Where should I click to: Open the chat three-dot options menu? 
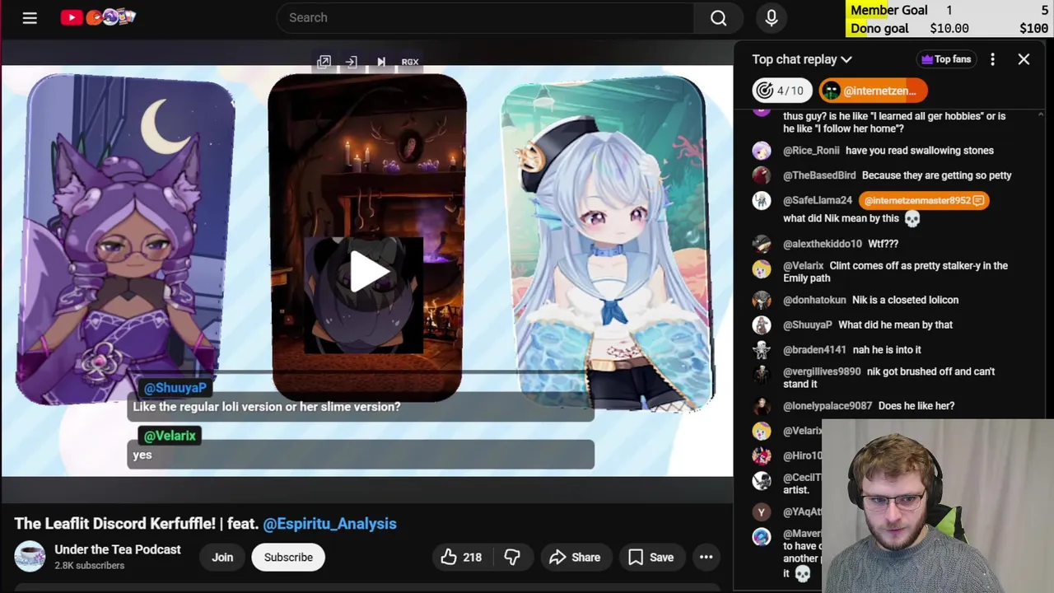[x=992, y=59]
